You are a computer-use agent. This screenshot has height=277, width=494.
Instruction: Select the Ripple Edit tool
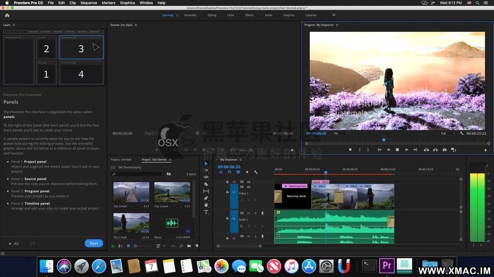click(206, 177)
